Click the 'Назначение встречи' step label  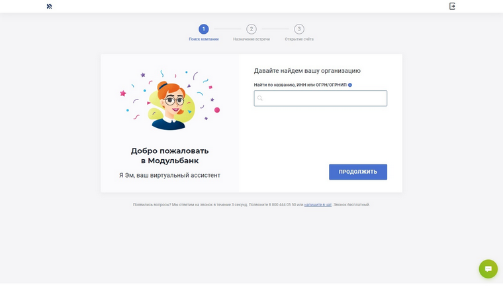[251, 39]
